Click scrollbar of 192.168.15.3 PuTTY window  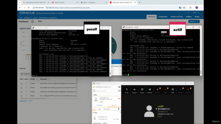tap(201, 72)
